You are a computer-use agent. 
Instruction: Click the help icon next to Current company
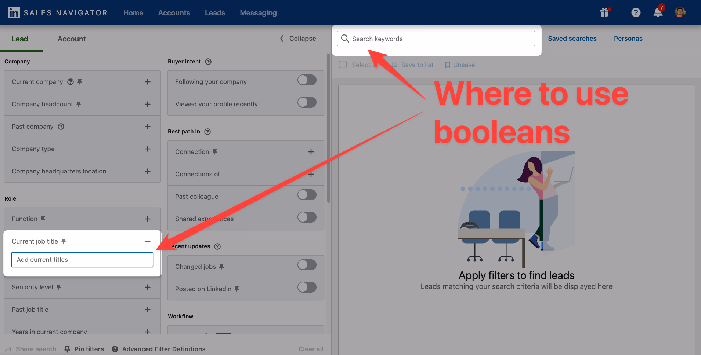point(71,82)
